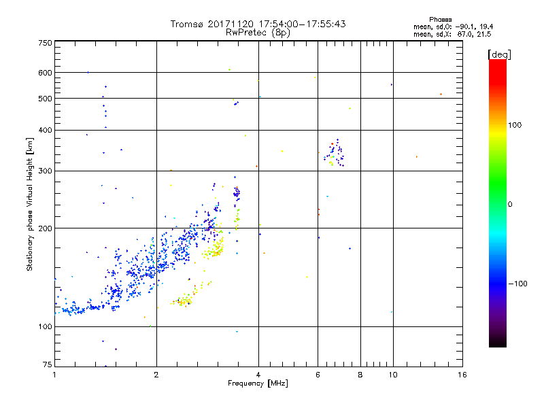Click the 'RwPretec (8p)' subtitle
The height and width of the screenshot is (408, 544).
(x=258, y=33)
